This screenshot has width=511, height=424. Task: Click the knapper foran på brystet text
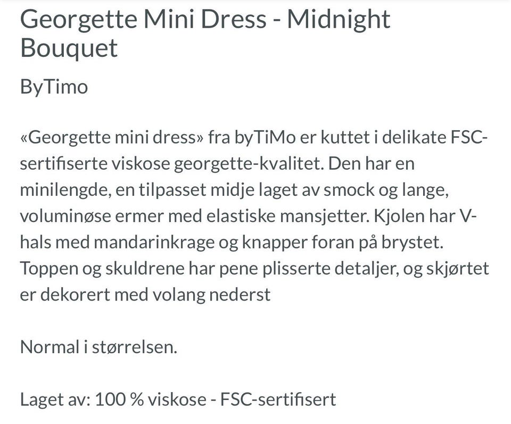coord(342,243)
